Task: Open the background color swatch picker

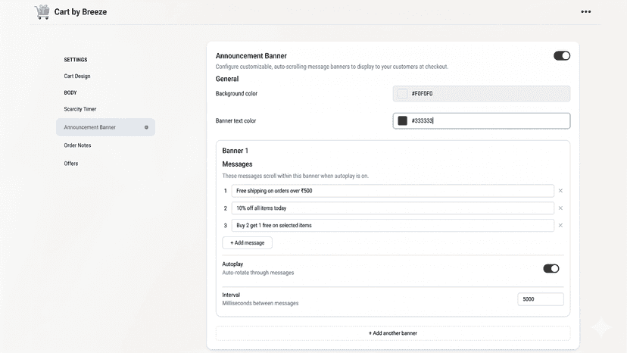Action: click(403, 94)
